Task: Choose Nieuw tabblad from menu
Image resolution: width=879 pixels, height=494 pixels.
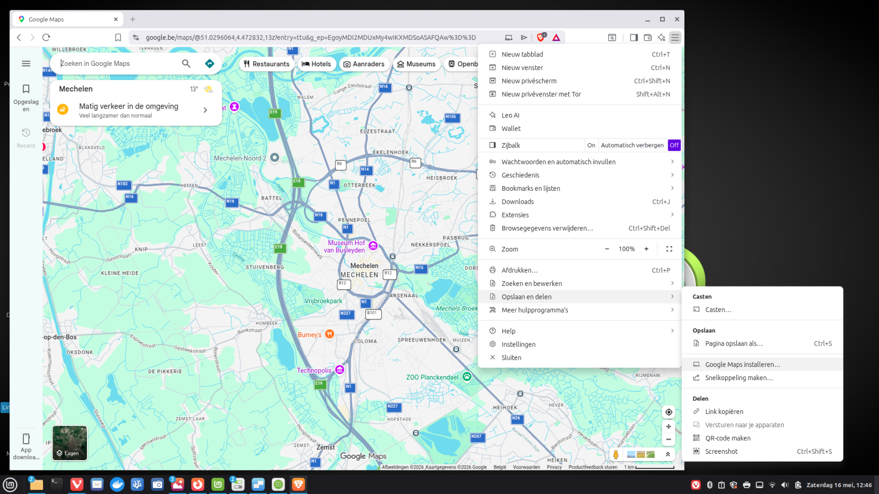Action: pyautogui.click(x=580, y=54)
